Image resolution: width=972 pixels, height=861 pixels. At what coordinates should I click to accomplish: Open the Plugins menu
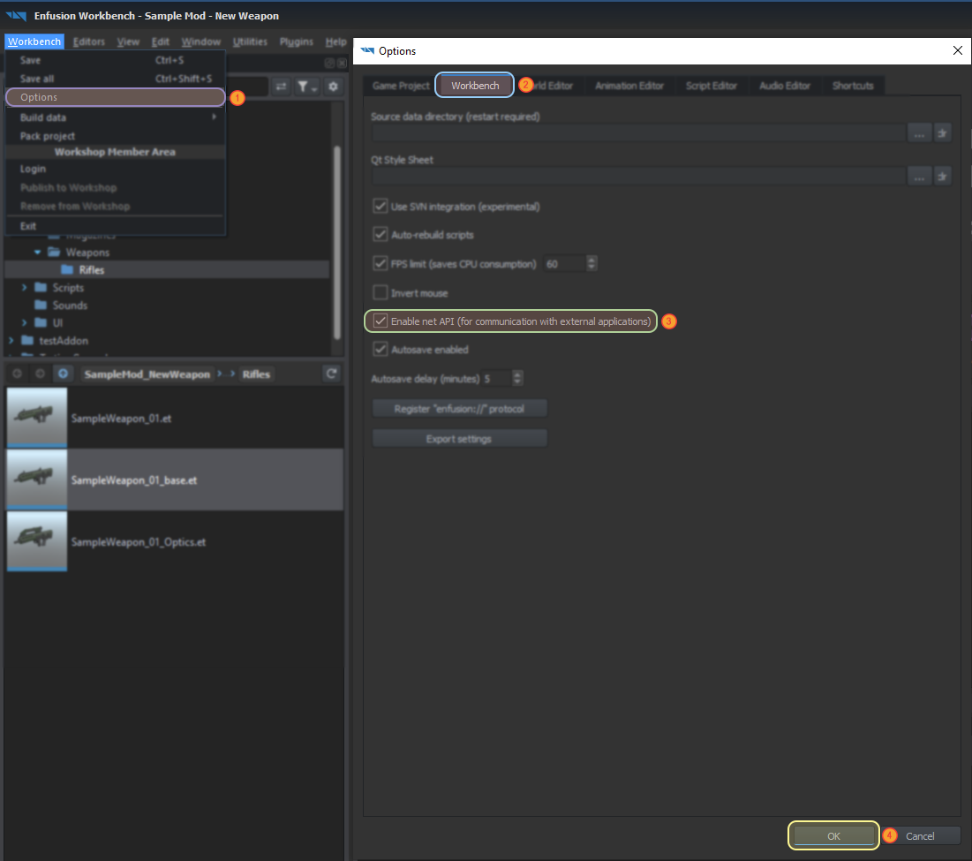pos(297,42)
